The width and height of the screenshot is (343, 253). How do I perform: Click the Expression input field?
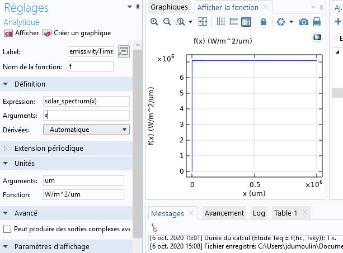point(86,102)
